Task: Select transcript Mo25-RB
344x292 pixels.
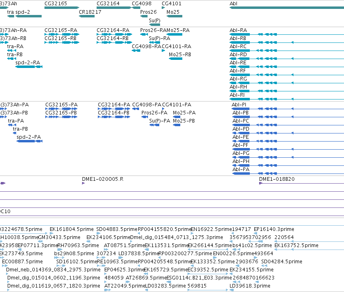Action: coord(180,55)
